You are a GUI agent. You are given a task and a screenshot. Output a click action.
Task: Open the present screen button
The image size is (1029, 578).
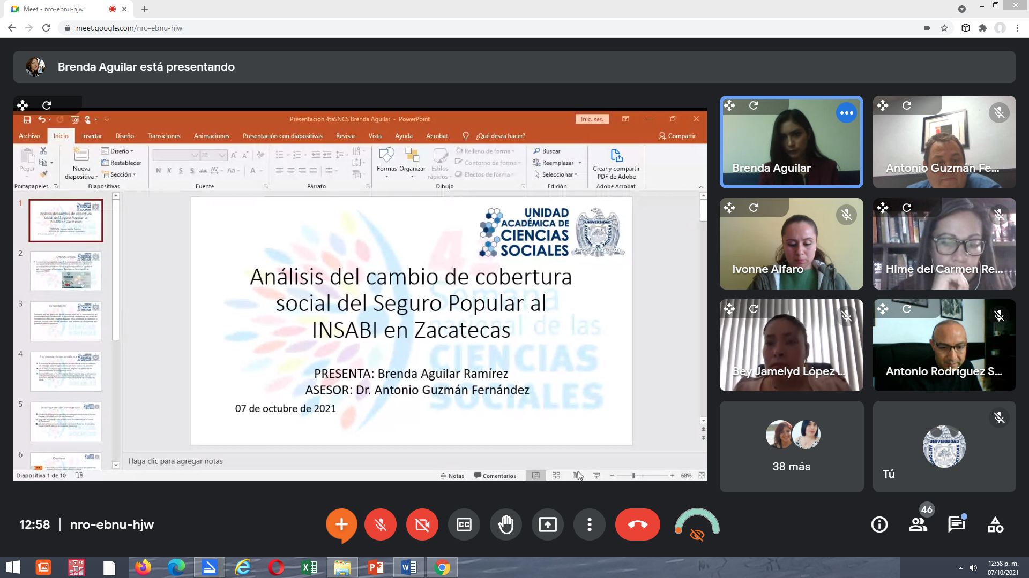coord(548,524)
